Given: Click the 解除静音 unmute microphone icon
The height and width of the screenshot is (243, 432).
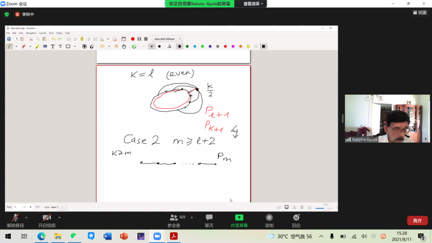Looking at the screenshot, I should click(x=16, y=218).
